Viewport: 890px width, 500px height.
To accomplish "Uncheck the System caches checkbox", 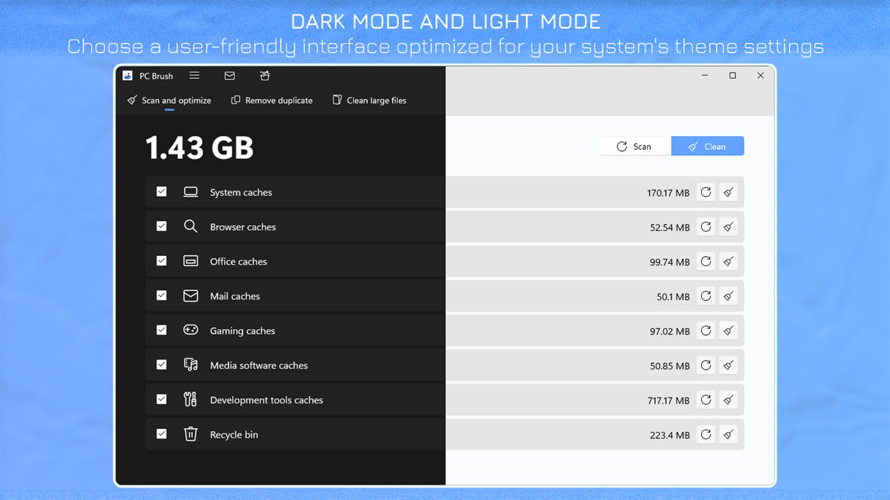I will coord(162,191).
